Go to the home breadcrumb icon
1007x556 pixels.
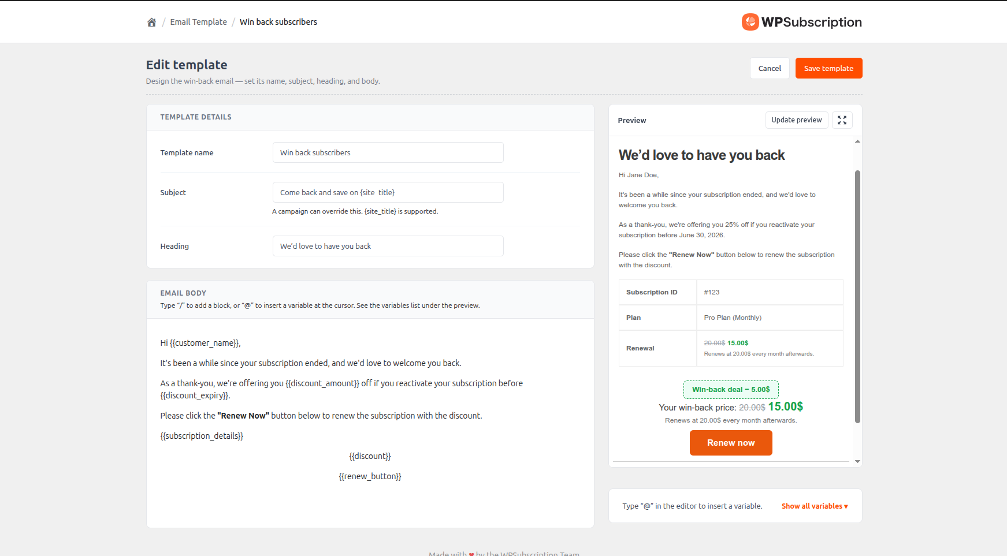point(151,22)
